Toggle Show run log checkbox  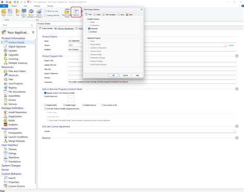[45, 11]
